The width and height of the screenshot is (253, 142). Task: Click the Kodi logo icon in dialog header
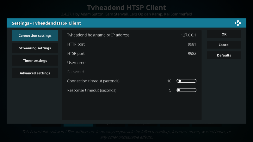pyautogui.click(x=238, y=23)
